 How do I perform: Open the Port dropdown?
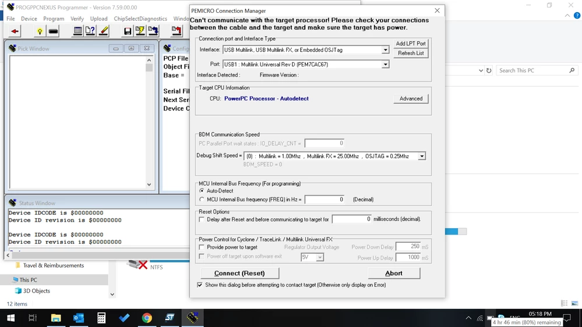(385, 65)
